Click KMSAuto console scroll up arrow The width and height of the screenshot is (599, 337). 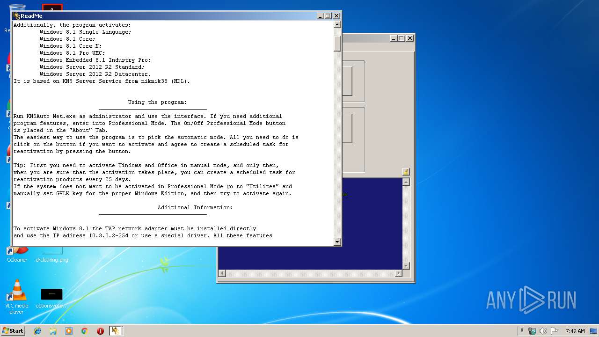[x=406, y=182]
